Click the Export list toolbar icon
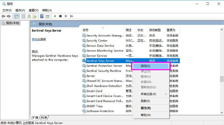This screenshot has width=224, height=125. click(34, 16)
